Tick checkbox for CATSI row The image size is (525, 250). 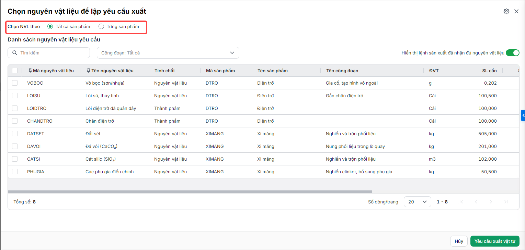15,159
